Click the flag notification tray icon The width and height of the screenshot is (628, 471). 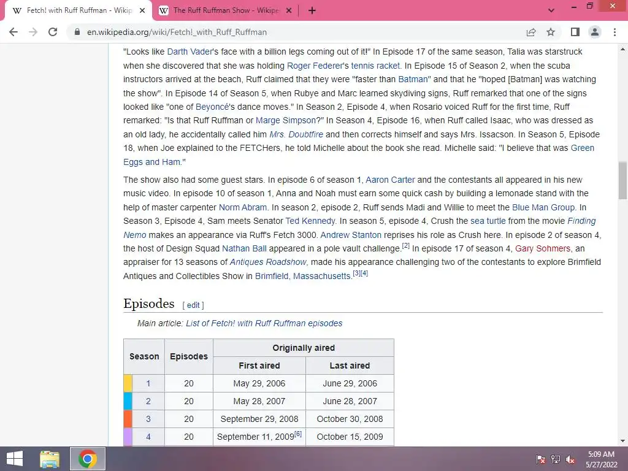pos(541,459)
